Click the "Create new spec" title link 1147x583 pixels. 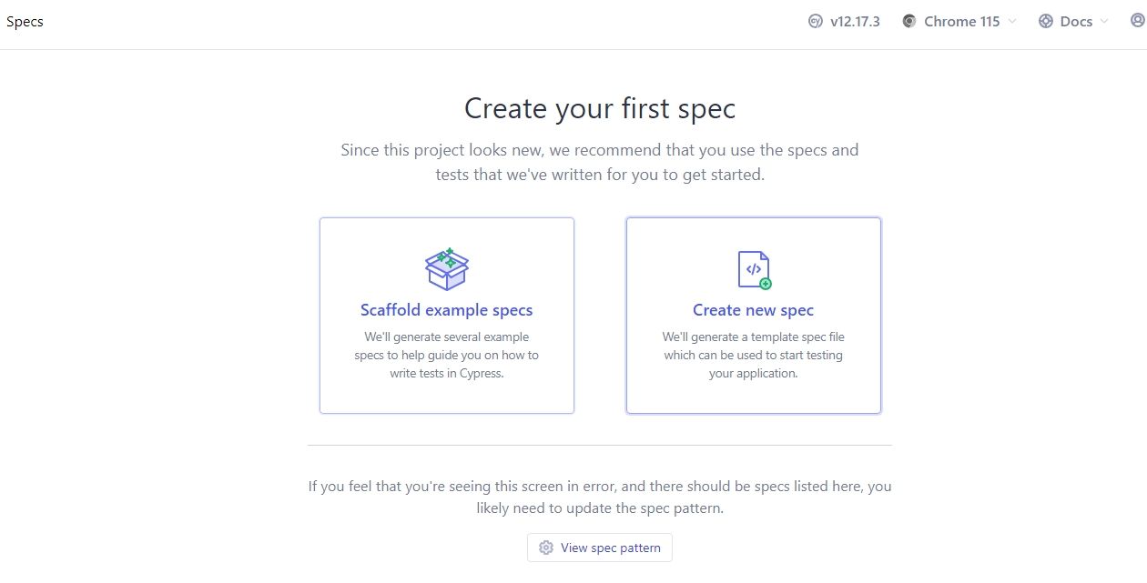click(753, 310)
